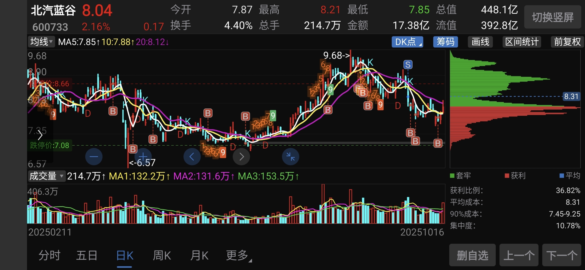Click the blue S sell signal marker
This screenshot has width=585, height=270.
[408, 65]
